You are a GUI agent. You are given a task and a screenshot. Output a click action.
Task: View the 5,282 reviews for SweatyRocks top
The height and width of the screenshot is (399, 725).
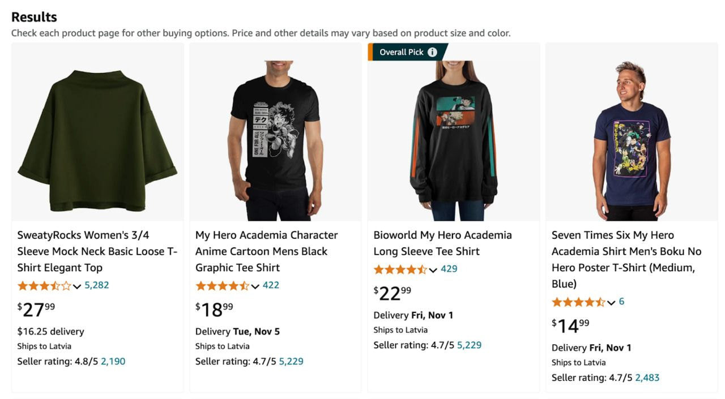[97, 285]
